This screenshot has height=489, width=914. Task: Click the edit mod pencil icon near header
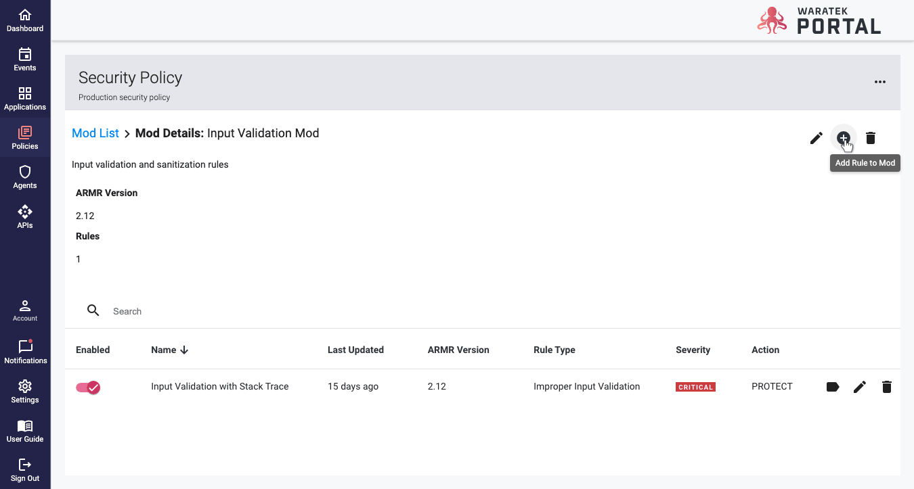(817, 138)
